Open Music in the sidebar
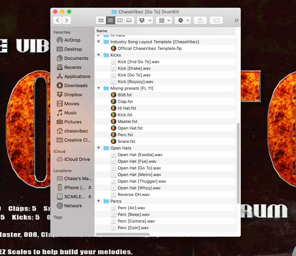 tap(70, 113)
